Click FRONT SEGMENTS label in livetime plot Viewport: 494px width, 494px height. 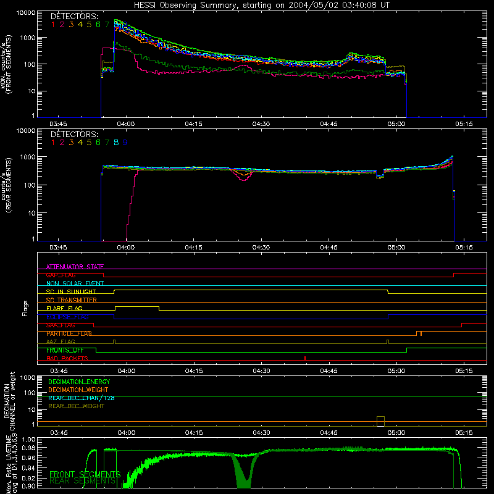coord(85,474)
